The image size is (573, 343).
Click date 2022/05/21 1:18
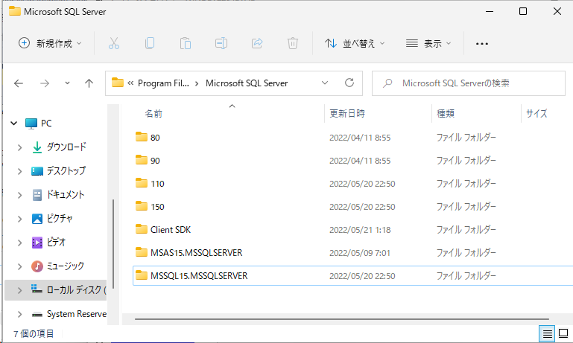[360, 230]
